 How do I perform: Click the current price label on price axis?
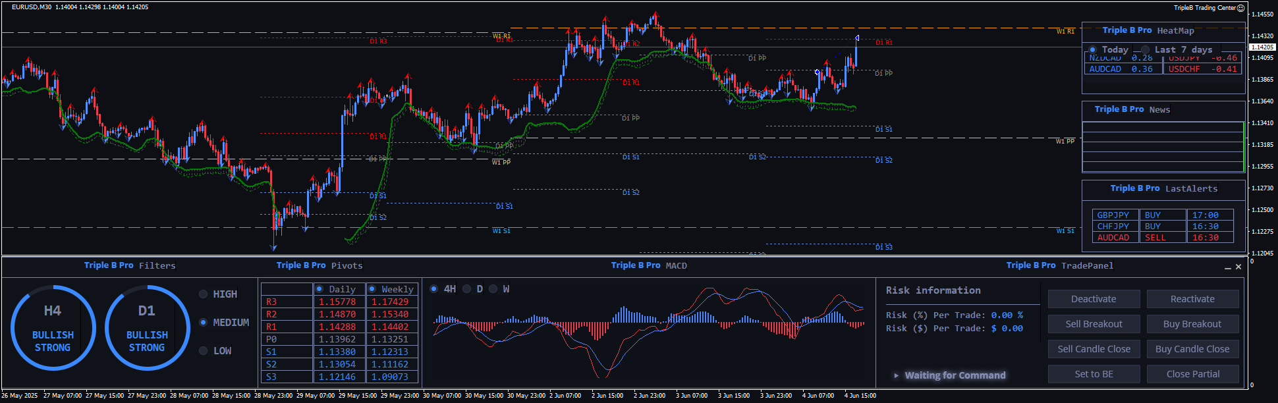coord(1262,47)
